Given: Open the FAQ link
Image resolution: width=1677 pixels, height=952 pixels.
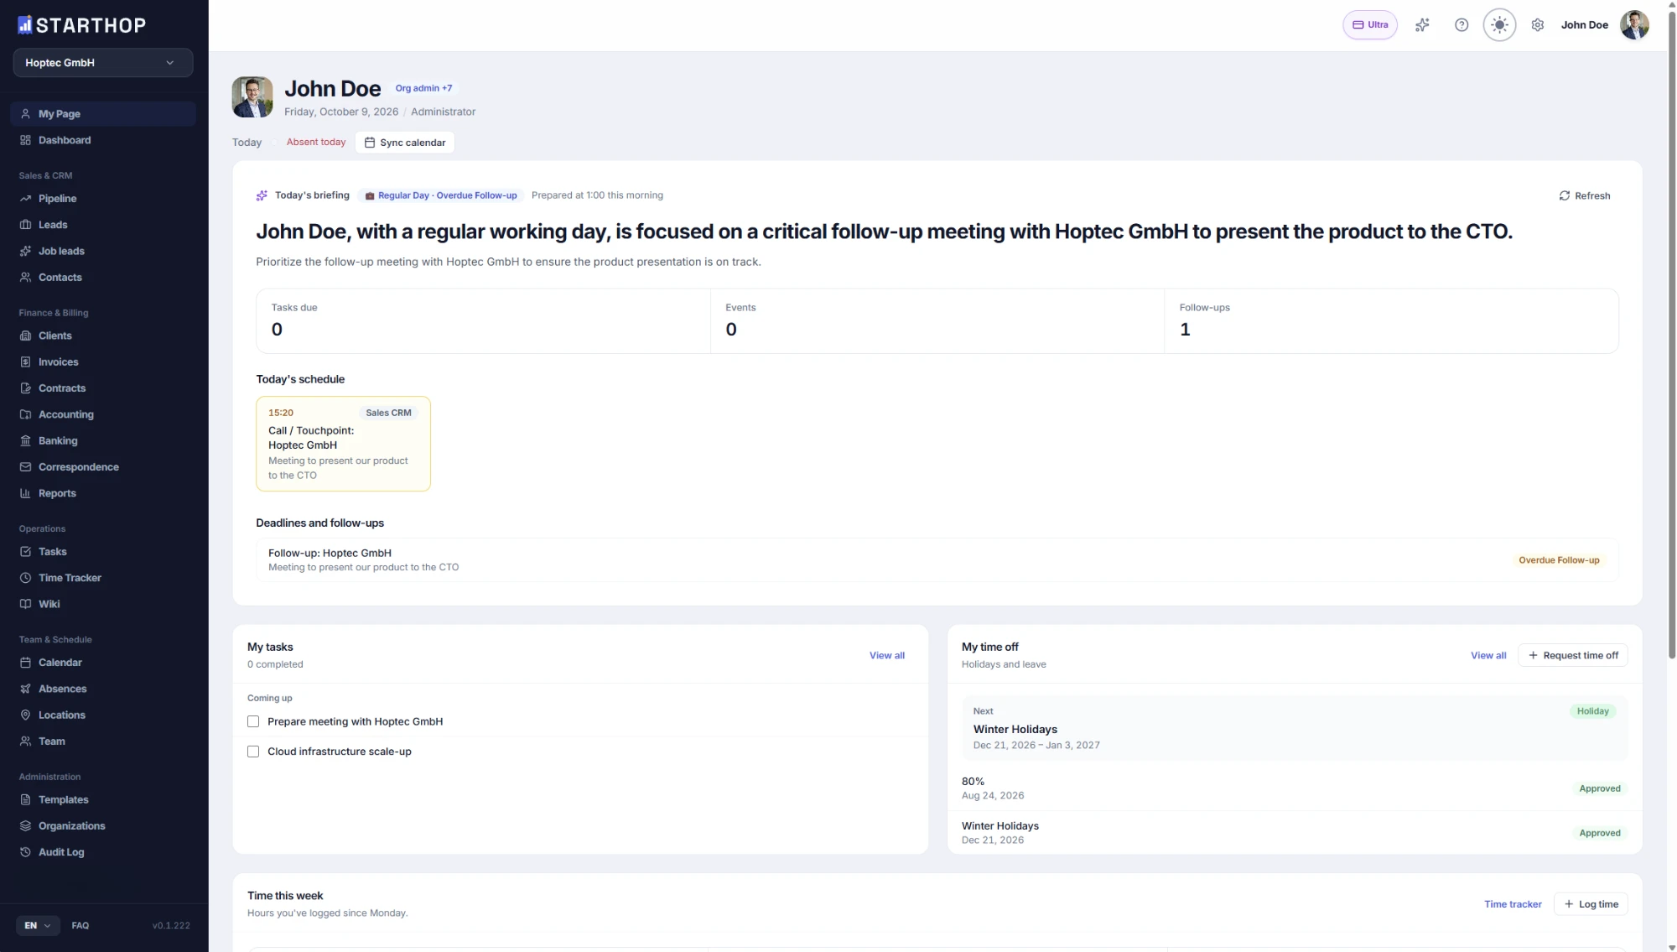Looking at the screenshot, I should pos(80,925).
